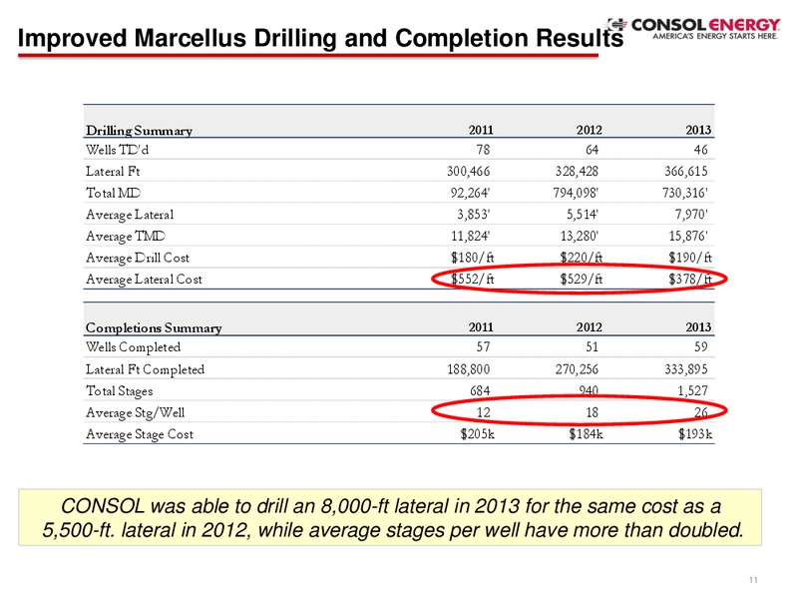The image size is (798, 599).
Task: Click the 'Average TMD' row label
Action: point(126,237)
